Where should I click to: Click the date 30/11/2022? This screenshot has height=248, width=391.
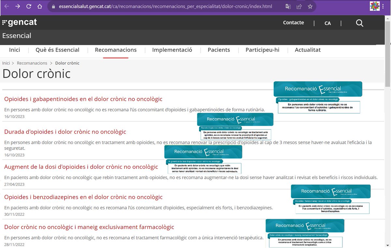(x=14, y=214)
